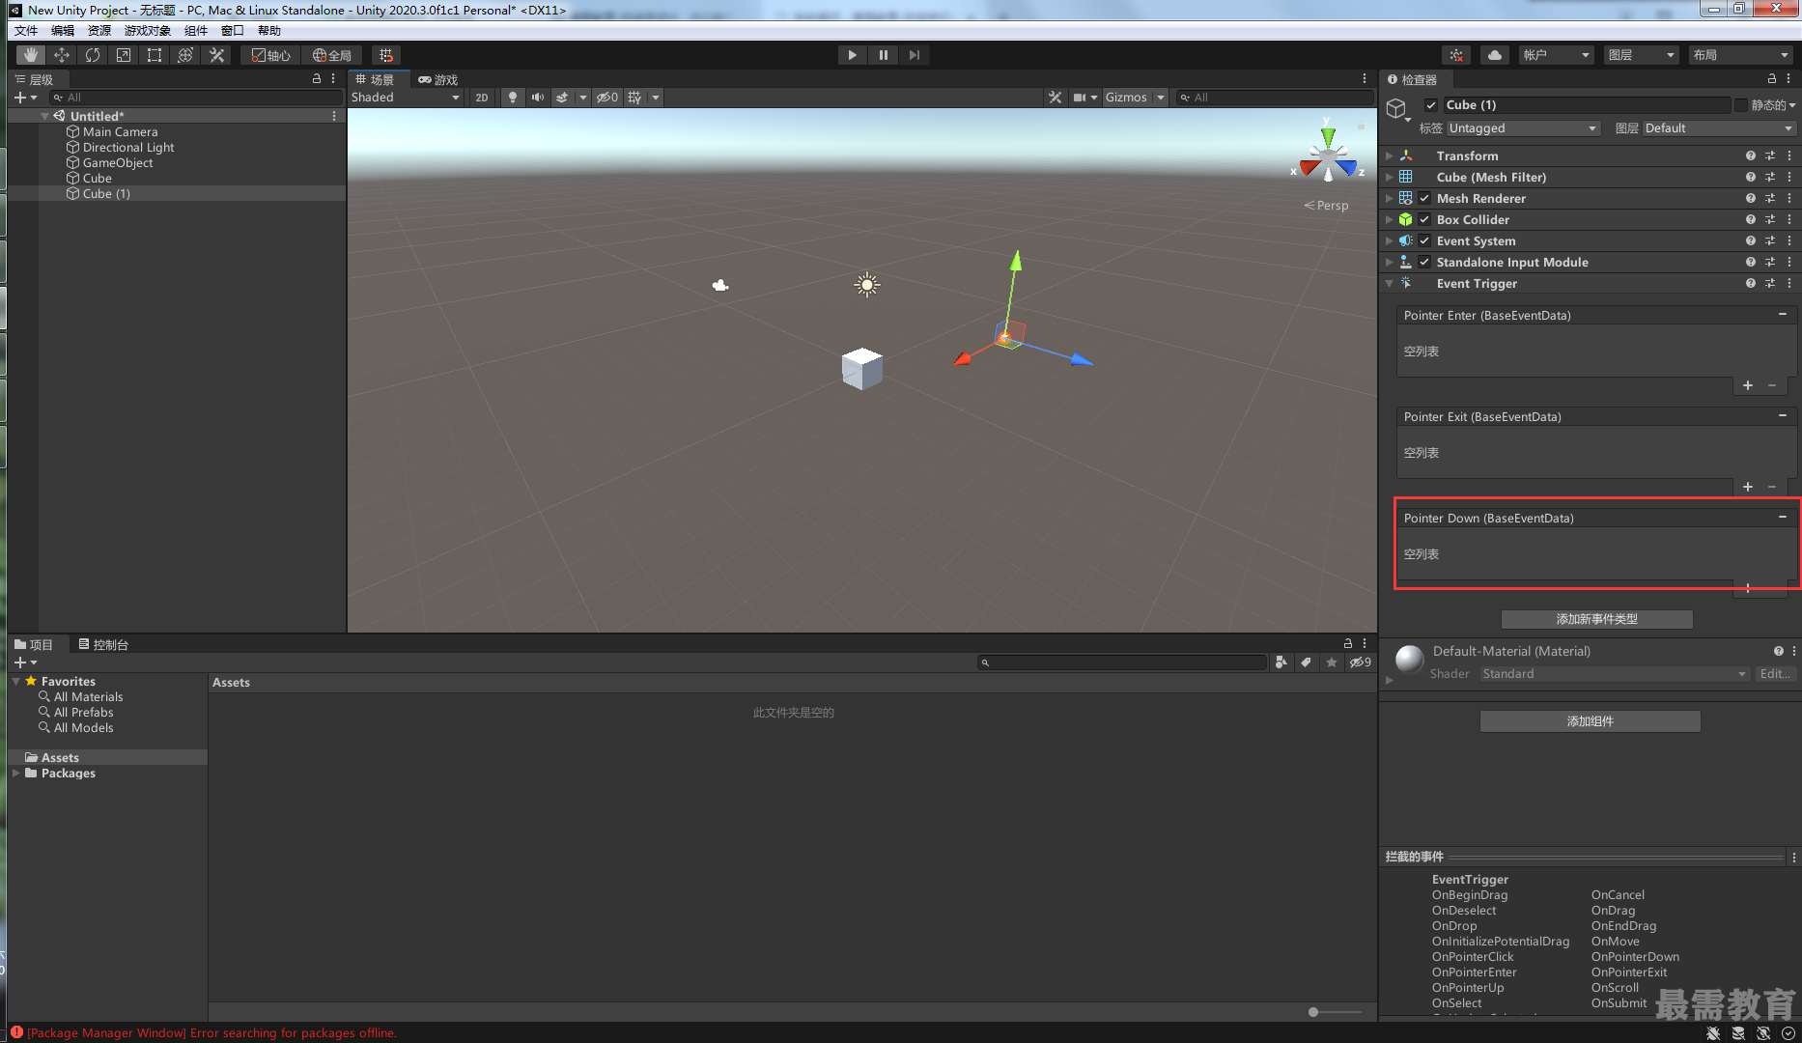Toggle pivot 轴心 (Pivot) button
The image size is (1802, 1043).
[x=271, y=55]
